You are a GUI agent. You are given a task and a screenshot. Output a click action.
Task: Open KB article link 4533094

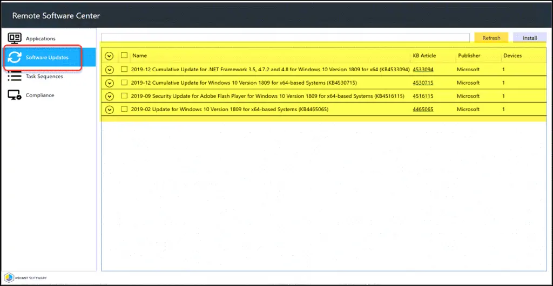423,70
